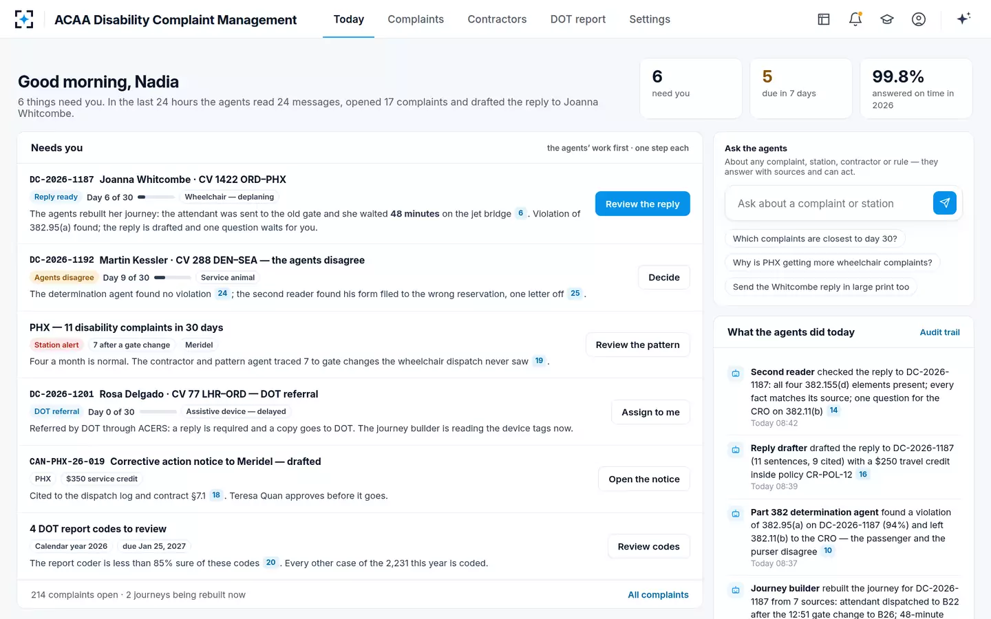
Task: Open the graduation cap training icon
Action: [887, 19]
